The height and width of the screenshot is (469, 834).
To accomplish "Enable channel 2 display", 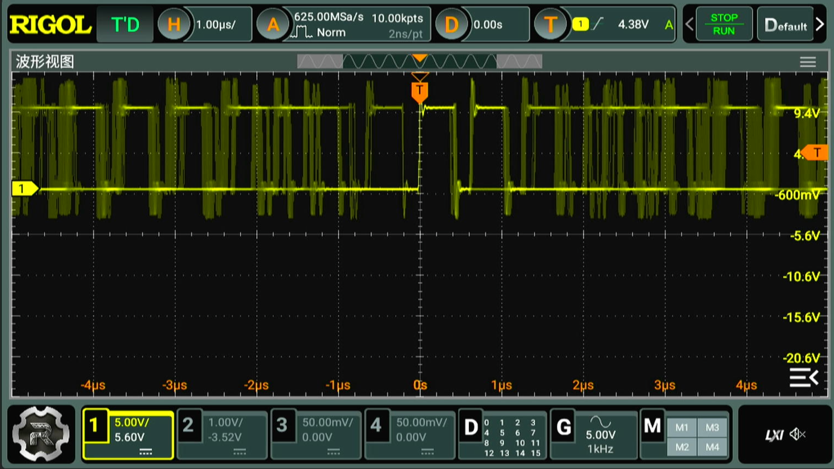I will point(188,426).
